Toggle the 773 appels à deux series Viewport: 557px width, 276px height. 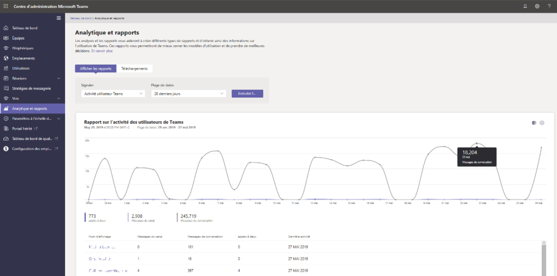[95, 218]
